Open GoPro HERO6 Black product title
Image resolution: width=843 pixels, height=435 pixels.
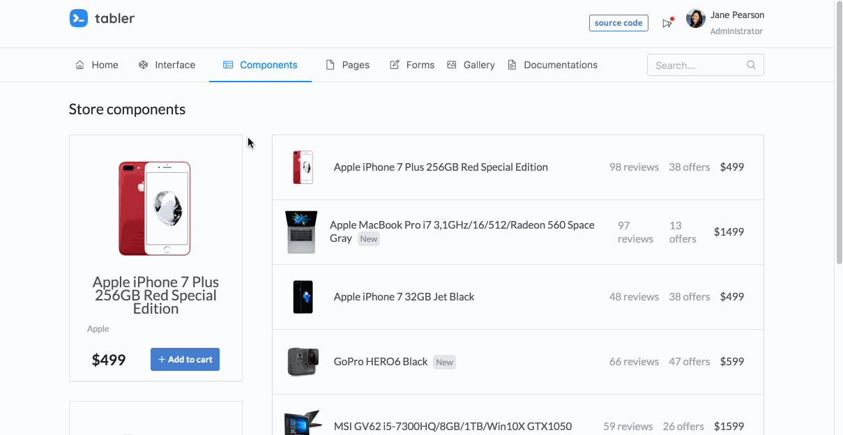point(381,362)
